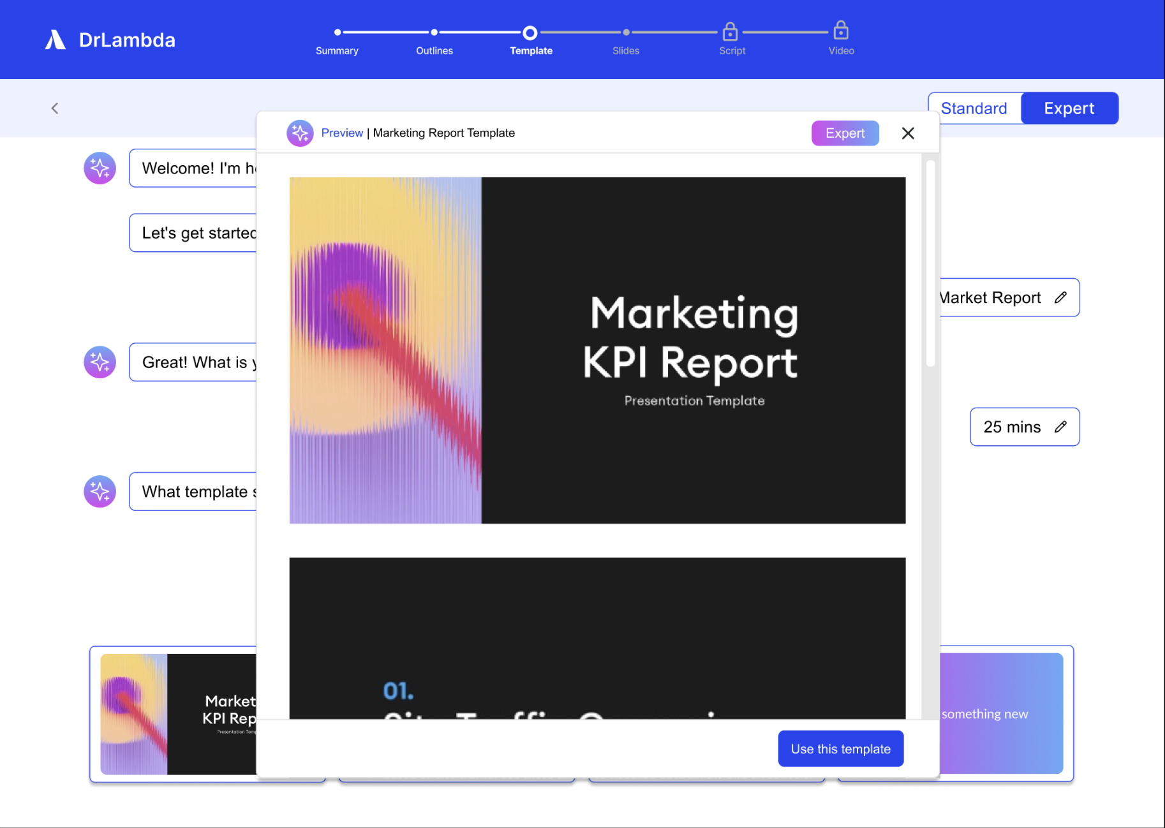The image size is (1165, 828).
Task: Click the assistant avatar beside 'What template'
Action: click(x=100, y=492)
